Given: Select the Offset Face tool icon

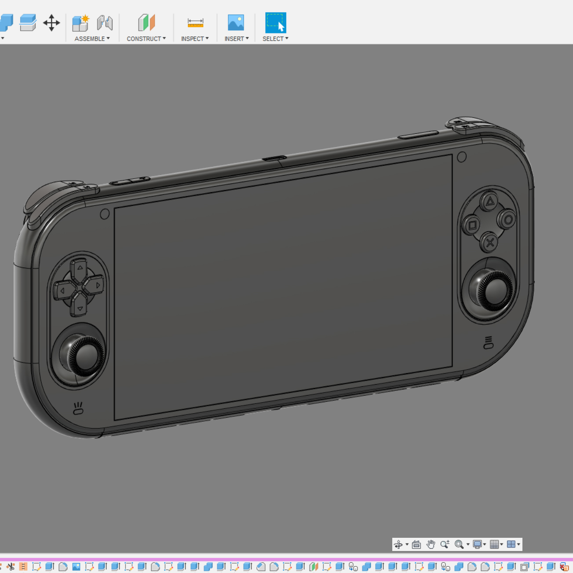Looking at the screenshot, I should click(x=28, y=23).
